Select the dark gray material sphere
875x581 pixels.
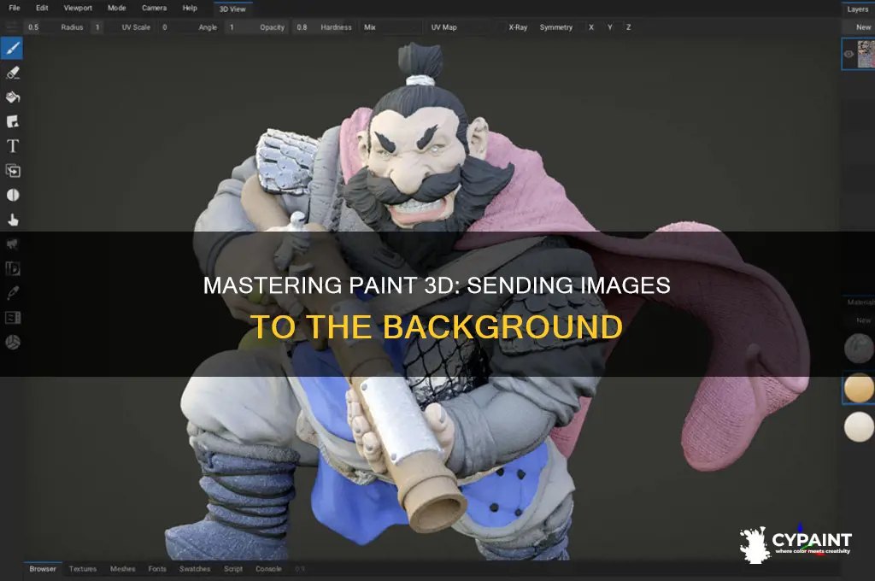point(859,349)
